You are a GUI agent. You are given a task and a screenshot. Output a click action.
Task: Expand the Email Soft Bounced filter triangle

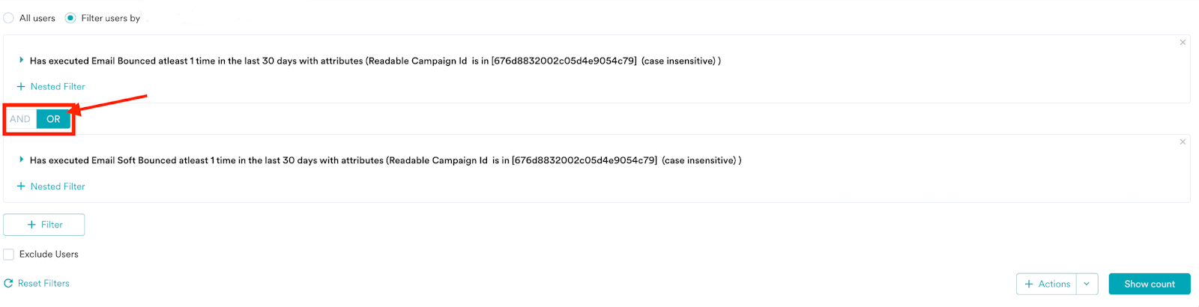(22, 159)
